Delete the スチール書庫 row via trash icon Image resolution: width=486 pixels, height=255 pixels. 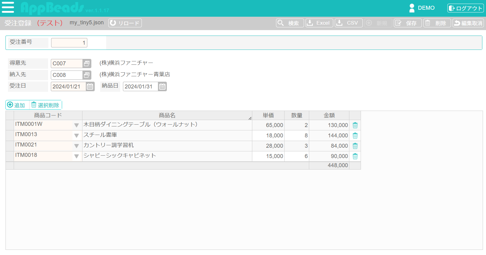coord(355,136)
